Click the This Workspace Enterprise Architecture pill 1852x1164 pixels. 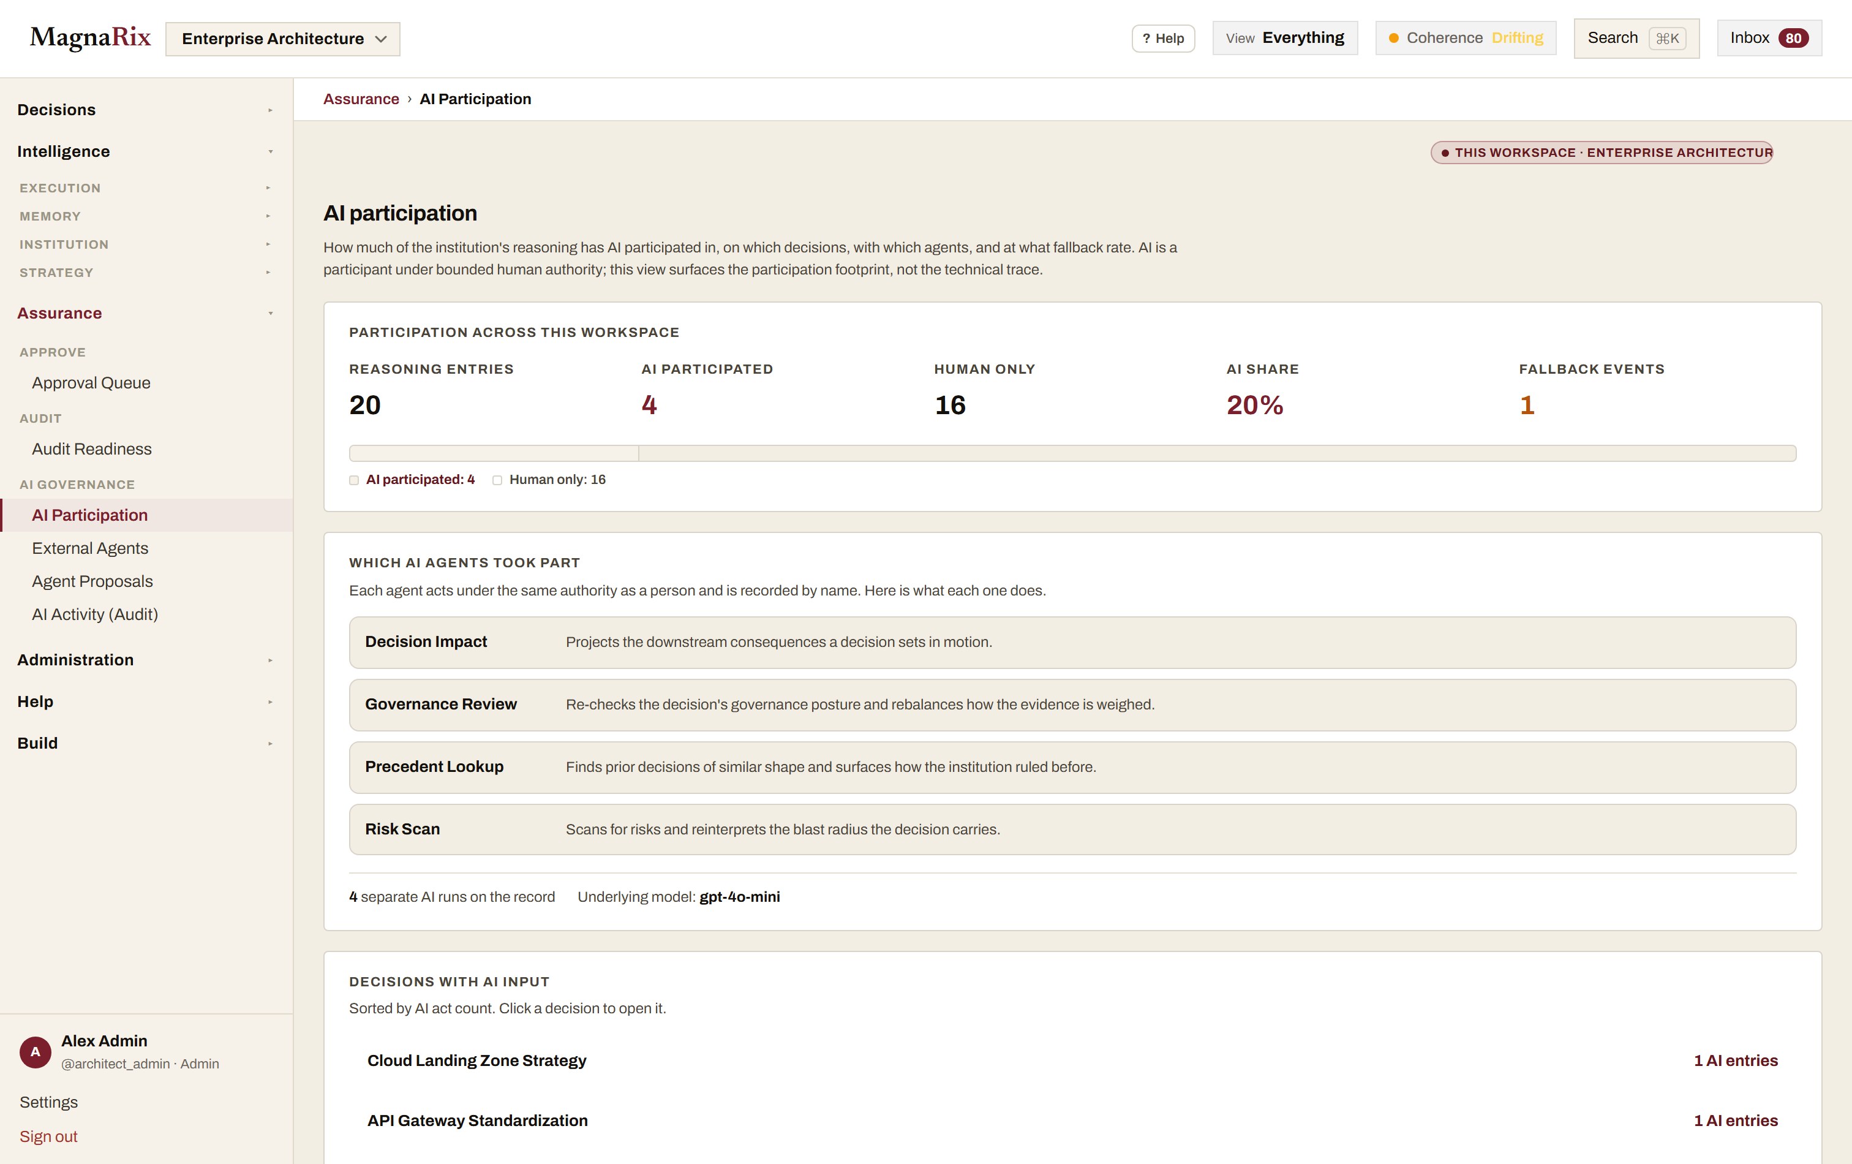[1602, 153]
